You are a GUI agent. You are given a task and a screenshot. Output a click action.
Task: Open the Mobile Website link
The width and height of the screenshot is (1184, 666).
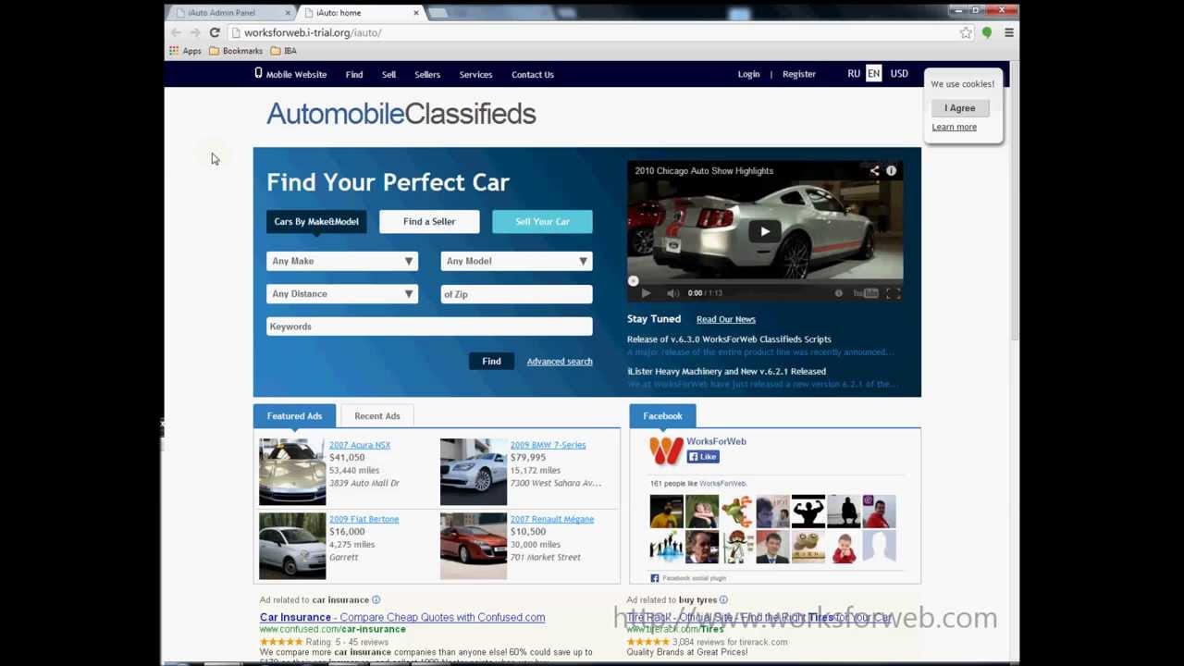coord(290,74)
